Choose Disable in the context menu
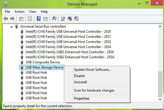 (97, 76)
